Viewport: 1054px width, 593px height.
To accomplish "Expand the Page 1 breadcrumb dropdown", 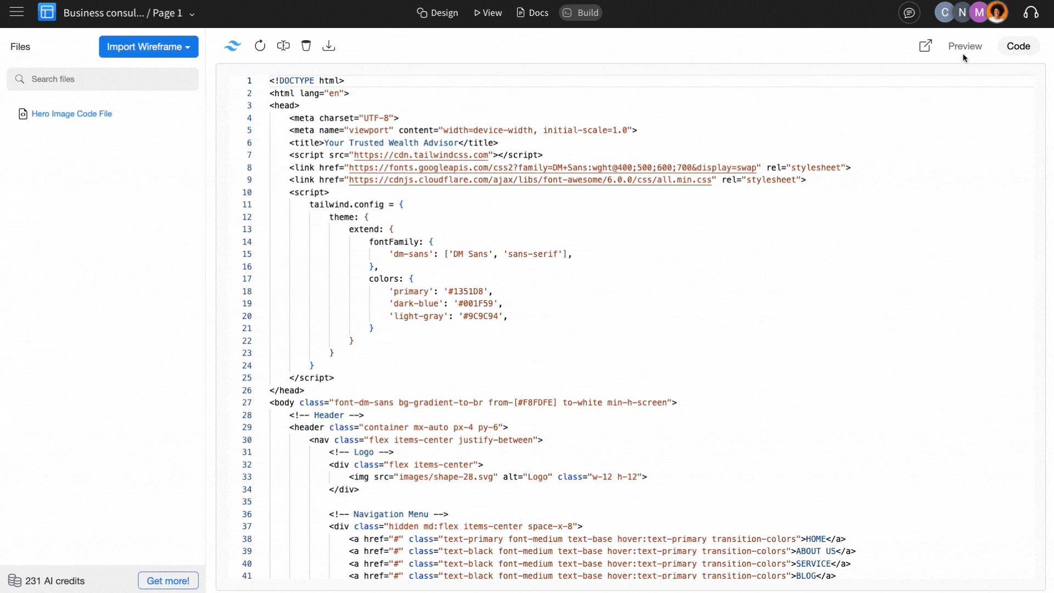I will click(x=192, y=14).
